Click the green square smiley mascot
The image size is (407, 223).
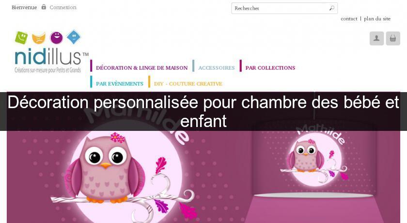(21, 37)
